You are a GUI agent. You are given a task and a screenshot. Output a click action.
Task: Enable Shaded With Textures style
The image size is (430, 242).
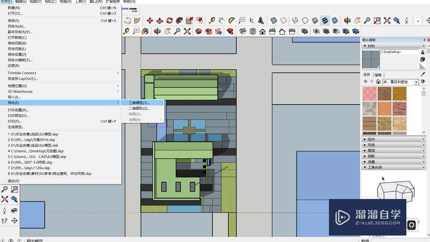tap(325, 21)
